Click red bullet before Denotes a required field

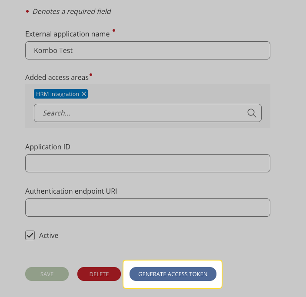tap(27, 10)
